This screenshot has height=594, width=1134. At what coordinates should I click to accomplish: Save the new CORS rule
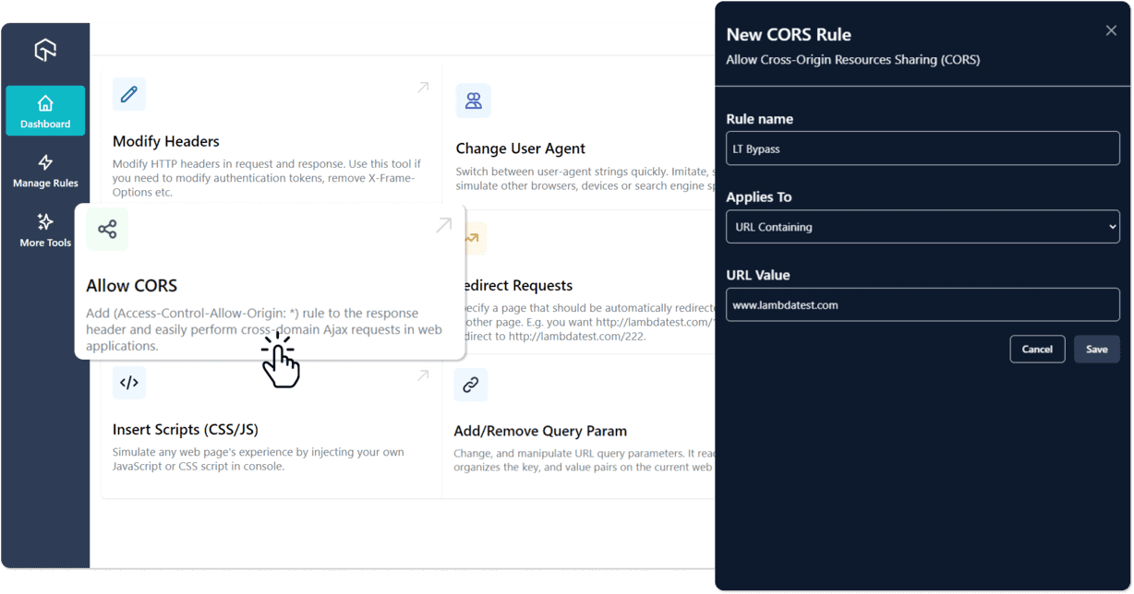click(x=1096, y=349)
